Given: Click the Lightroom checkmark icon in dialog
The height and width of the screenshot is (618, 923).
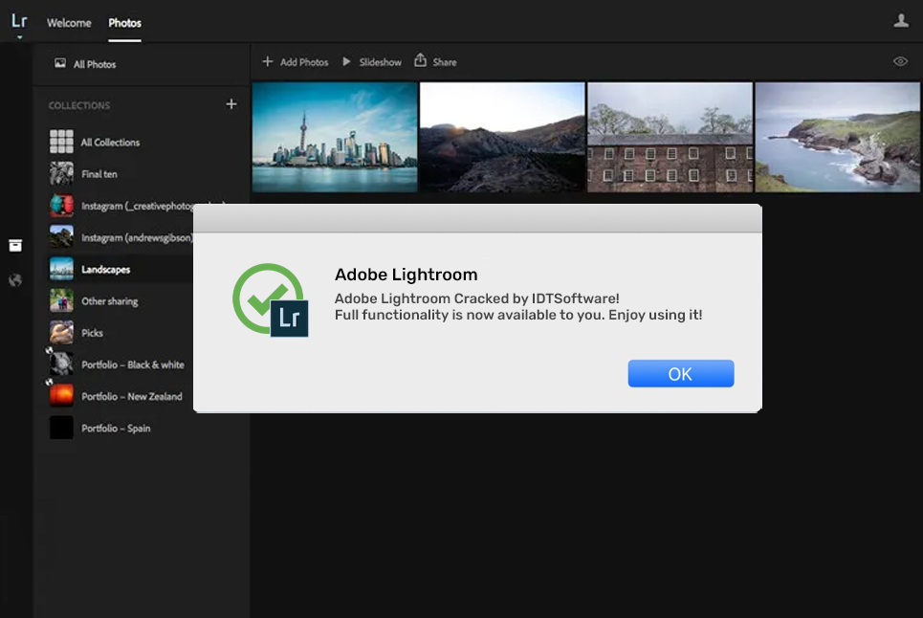Looking at the screenshot, I should [271, 299].
